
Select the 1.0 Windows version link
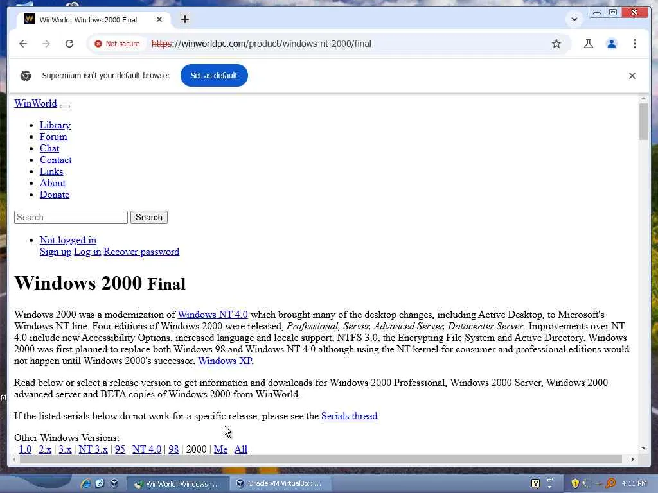pos(25,449)
